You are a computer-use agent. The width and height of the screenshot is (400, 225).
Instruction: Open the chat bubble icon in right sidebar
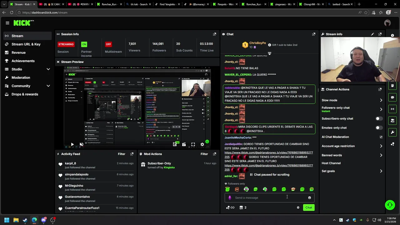[x=392, y=97]
